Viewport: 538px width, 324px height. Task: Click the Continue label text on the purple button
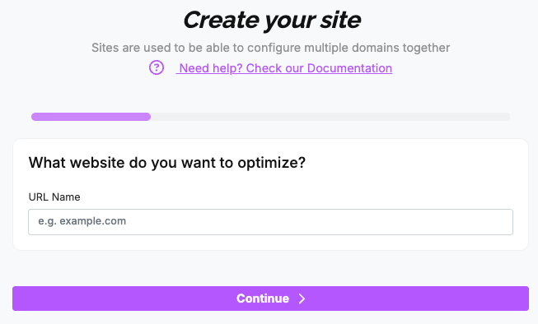coord(263,299)
